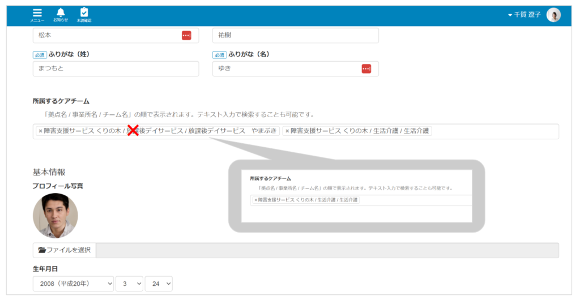The image size is (580, 300).
Task: Remove the 生活介護 / 生活介護 team tag
Action: [287, 131]
